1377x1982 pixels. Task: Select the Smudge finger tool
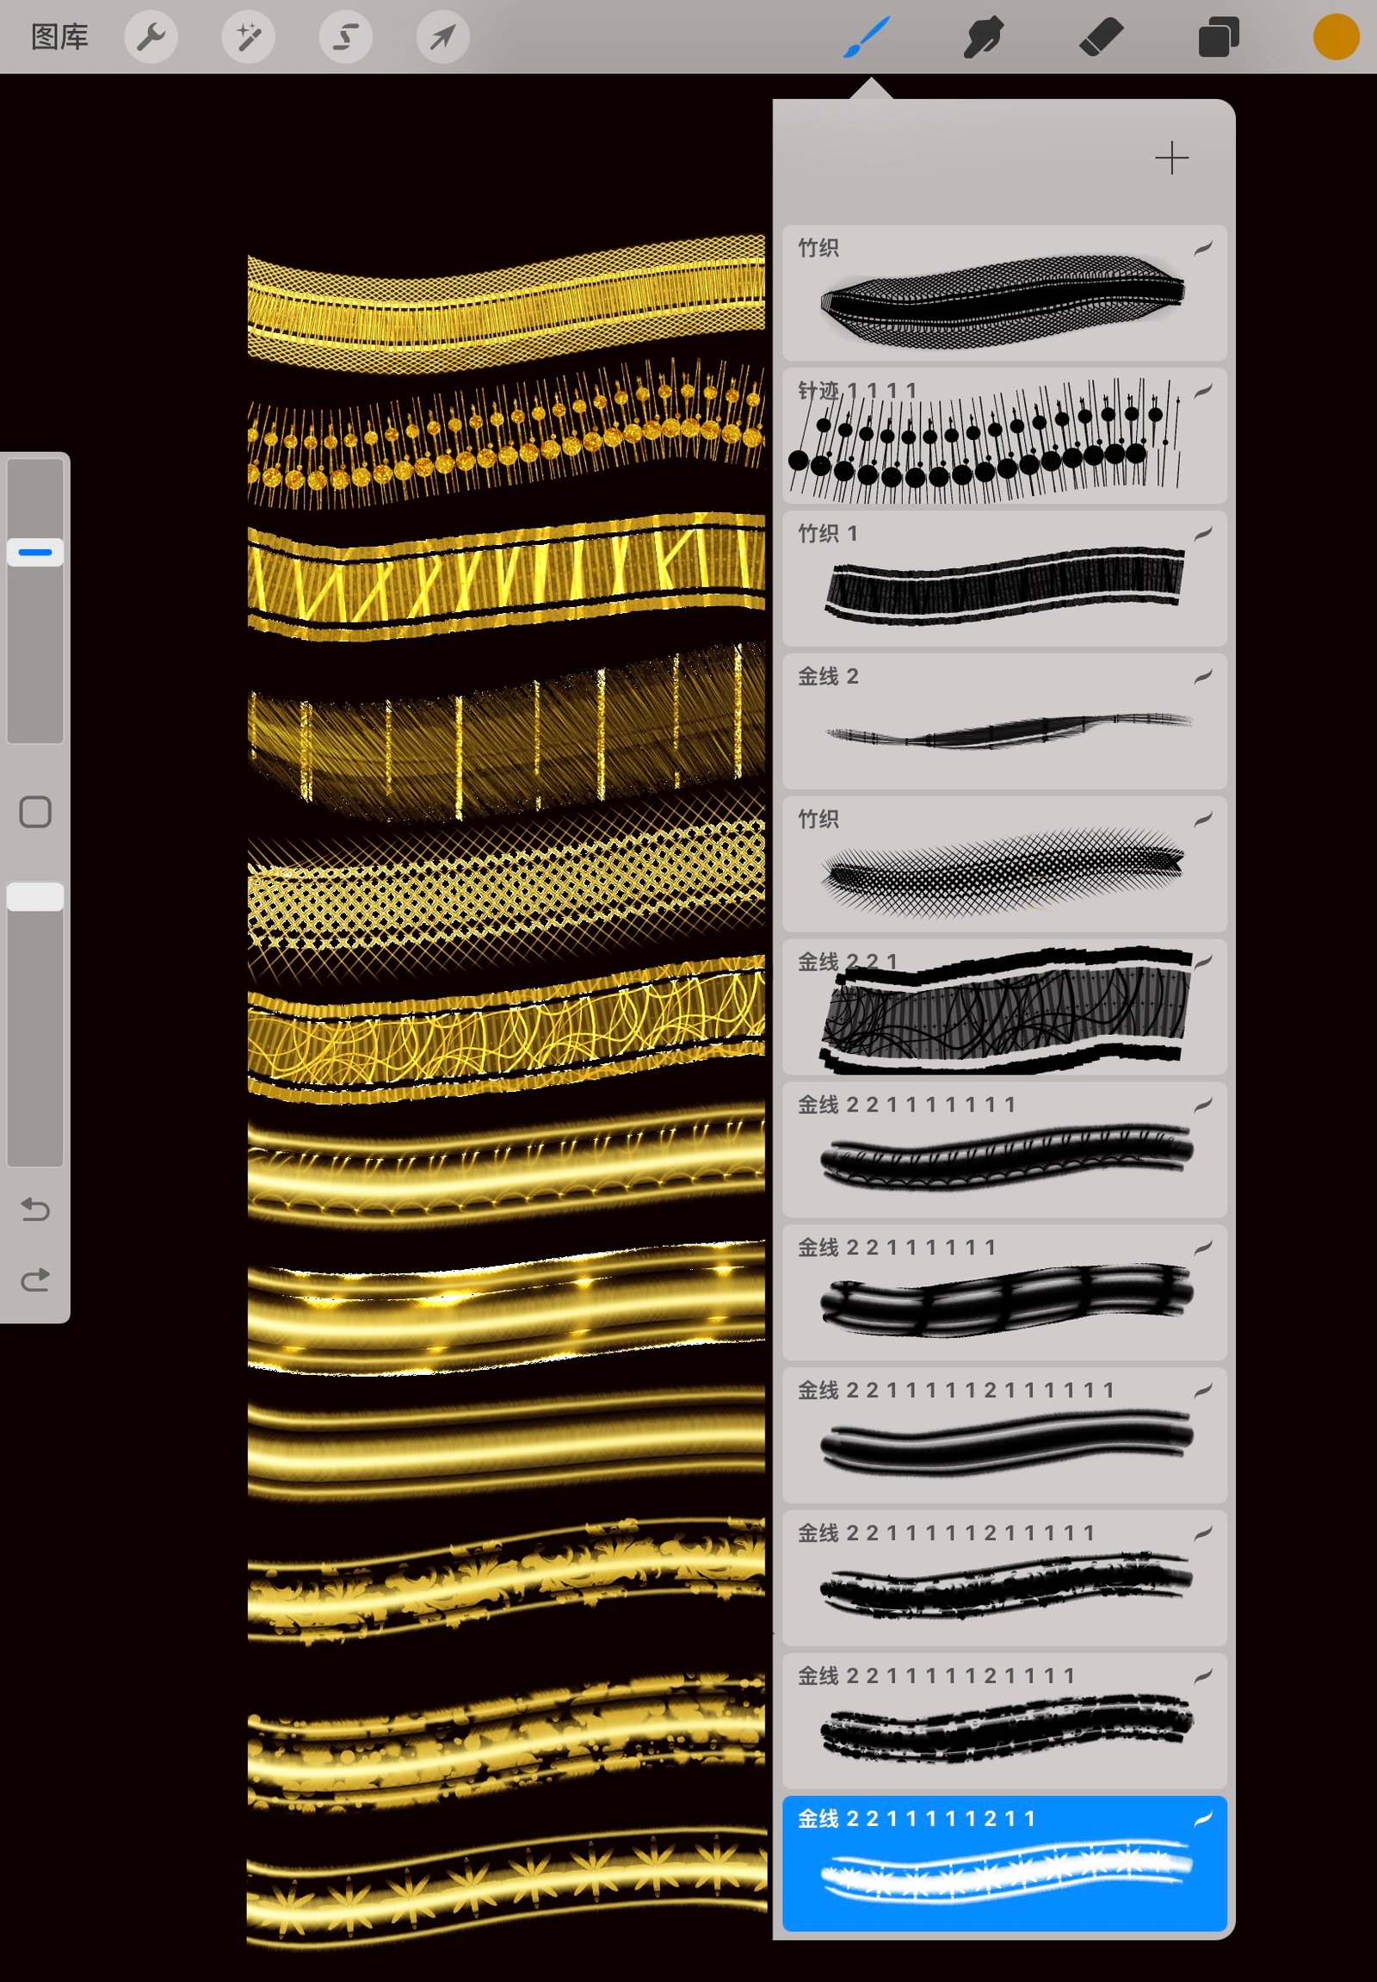coord(983,38)
